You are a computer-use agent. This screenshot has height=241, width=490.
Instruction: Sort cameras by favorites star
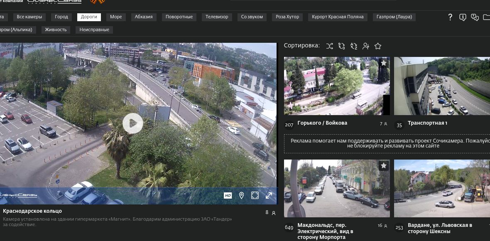point(378,46)
